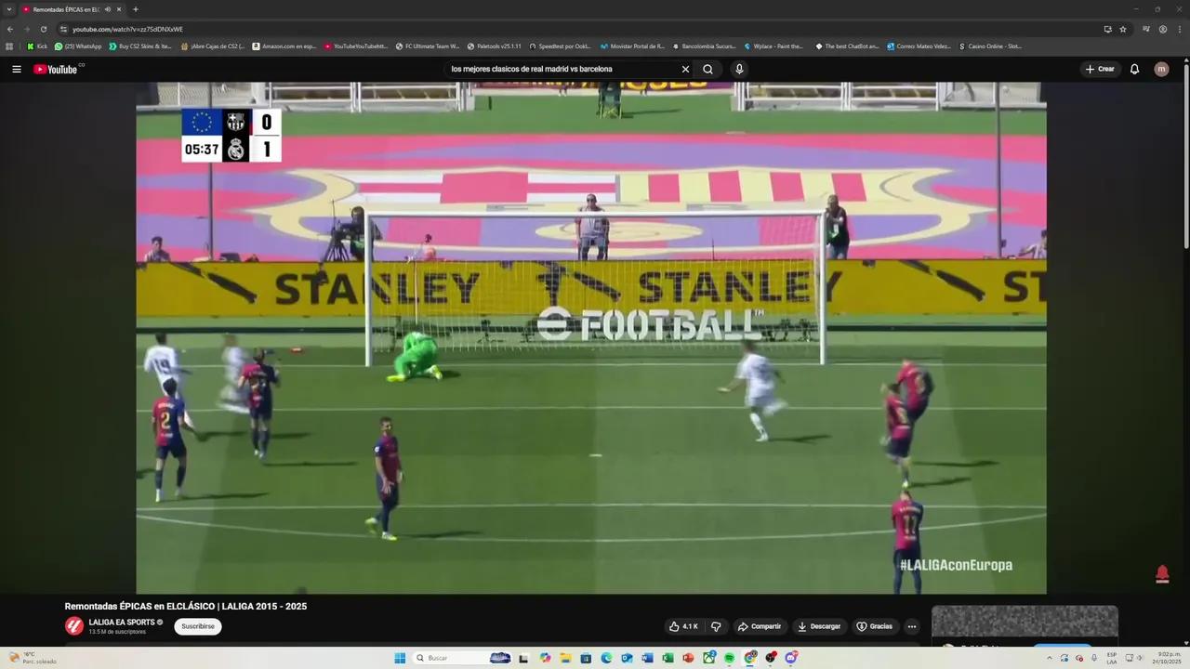The width and height of the screenshot is (1190, 669).
Task: Open the Buy CS2 Skins bookmark
Action: 140,46
